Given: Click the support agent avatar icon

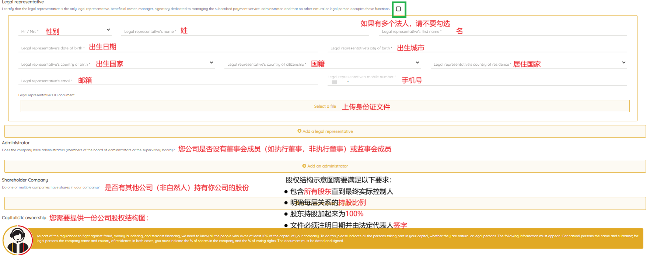Looking at the screenshot, I should (x=17, y=240).
